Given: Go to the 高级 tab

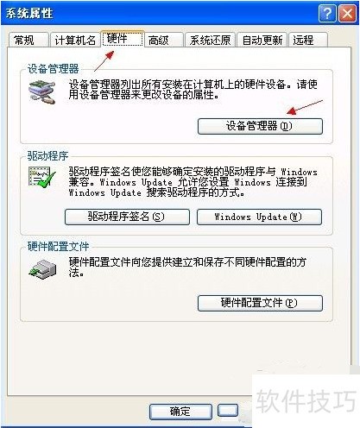Looking at the screenshot, I should coord(163,40).
